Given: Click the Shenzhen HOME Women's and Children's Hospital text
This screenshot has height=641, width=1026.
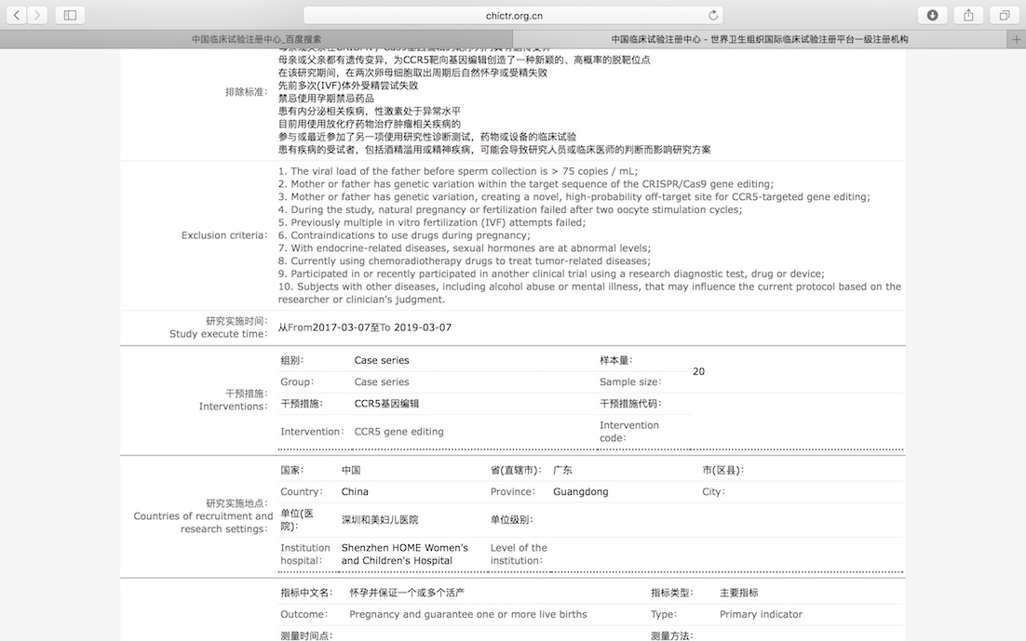Looking at the screenshot, I should tap(404, 554).
